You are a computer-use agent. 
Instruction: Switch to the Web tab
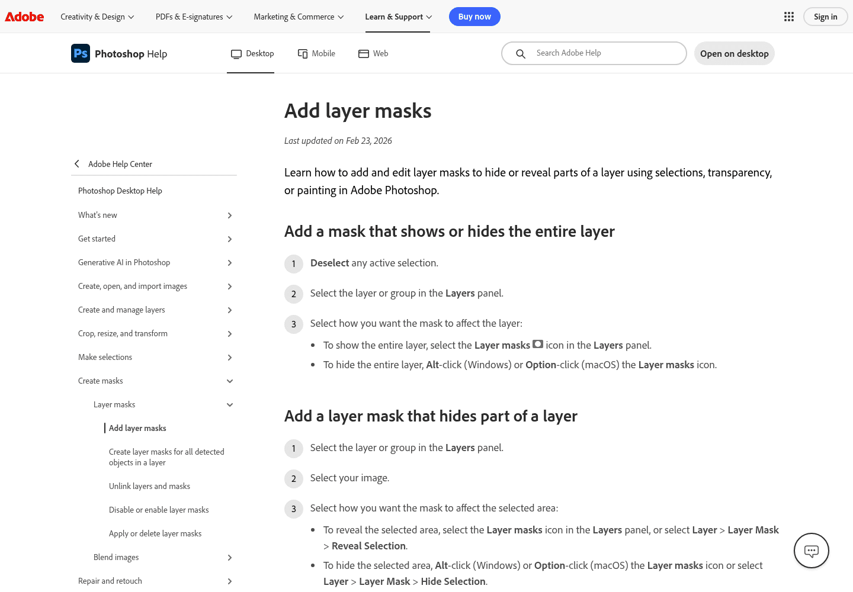373,53
